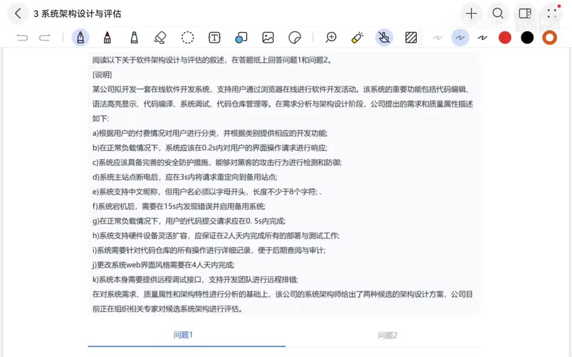Click requirement a) about 付费情况
The height and width of the screenshot is (357, 572).
pyautogui.click(x=210, y=133)
